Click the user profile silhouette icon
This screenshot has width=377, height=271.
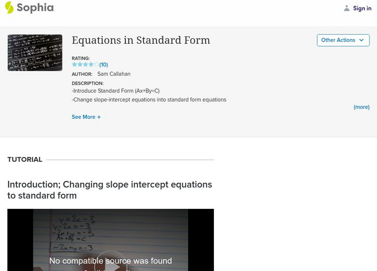coord(347,8)
